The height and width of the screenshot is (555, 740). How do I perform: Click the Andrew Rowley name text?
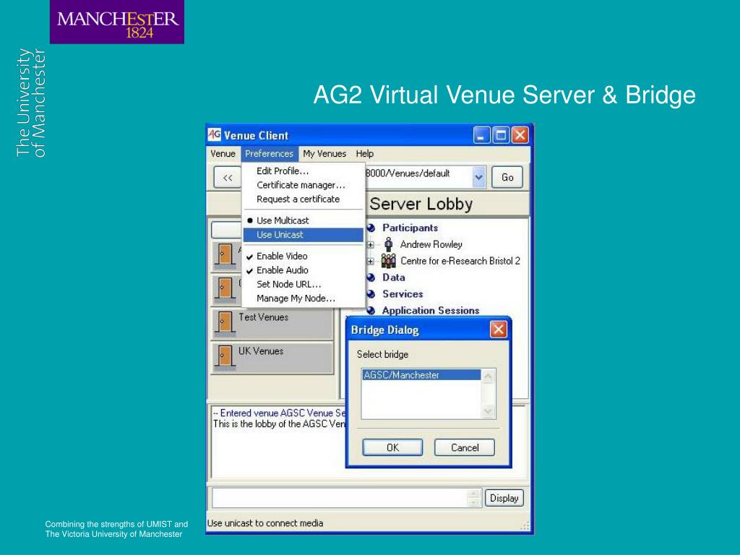pyautogui.click(x=431, y=244)
